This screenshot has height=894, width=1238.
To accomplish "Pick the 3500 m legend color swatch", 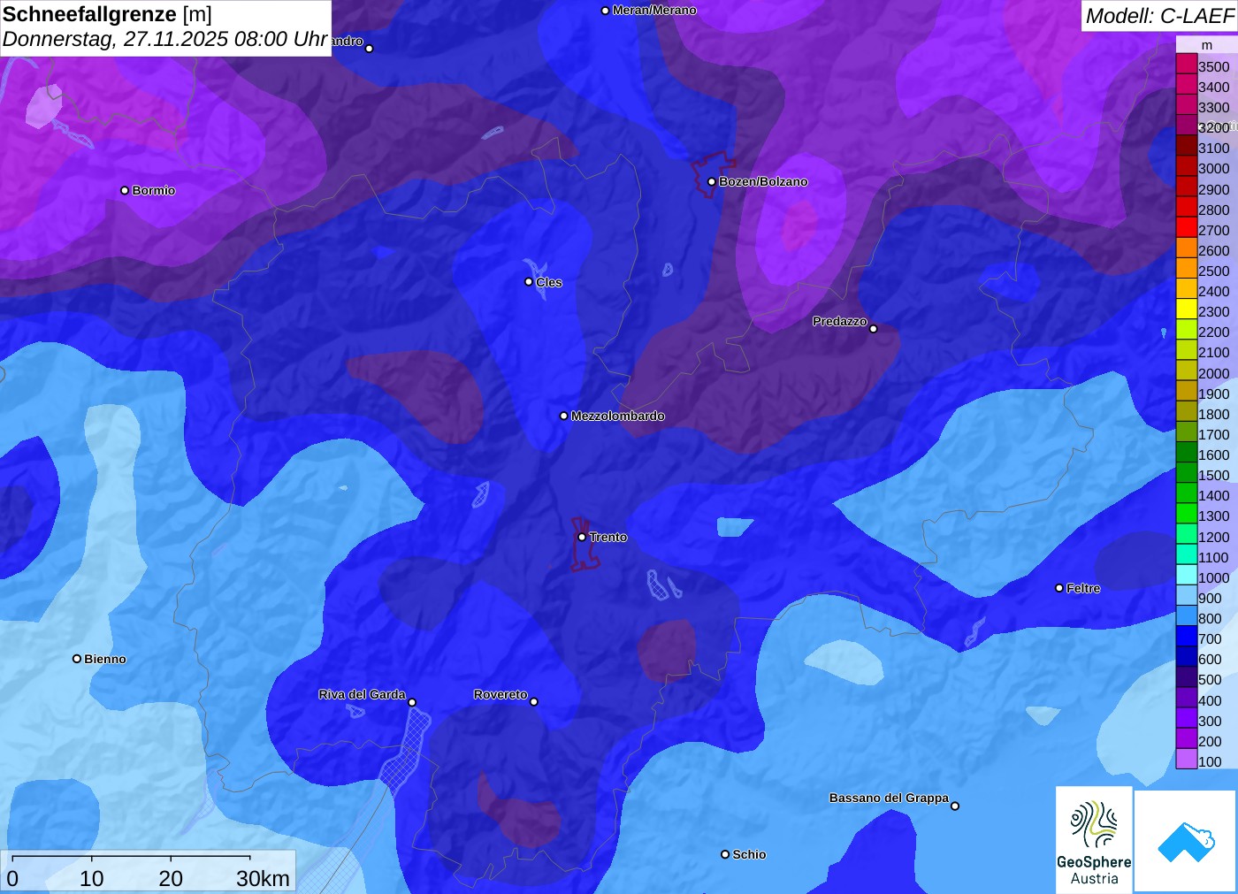I will pyautogui.click(x=1187, y=64).
